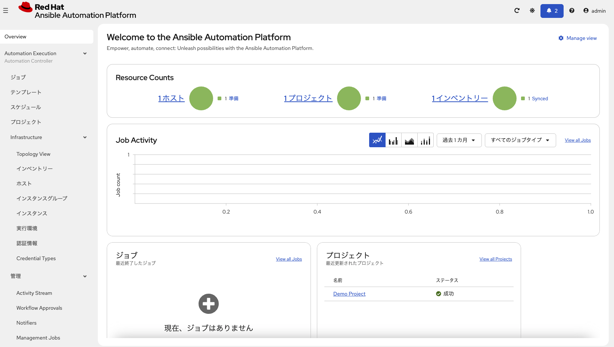Open the 1 インベントリー resource count link
The width and height of the screenshot is (614, 347).
tap(460, 98)
